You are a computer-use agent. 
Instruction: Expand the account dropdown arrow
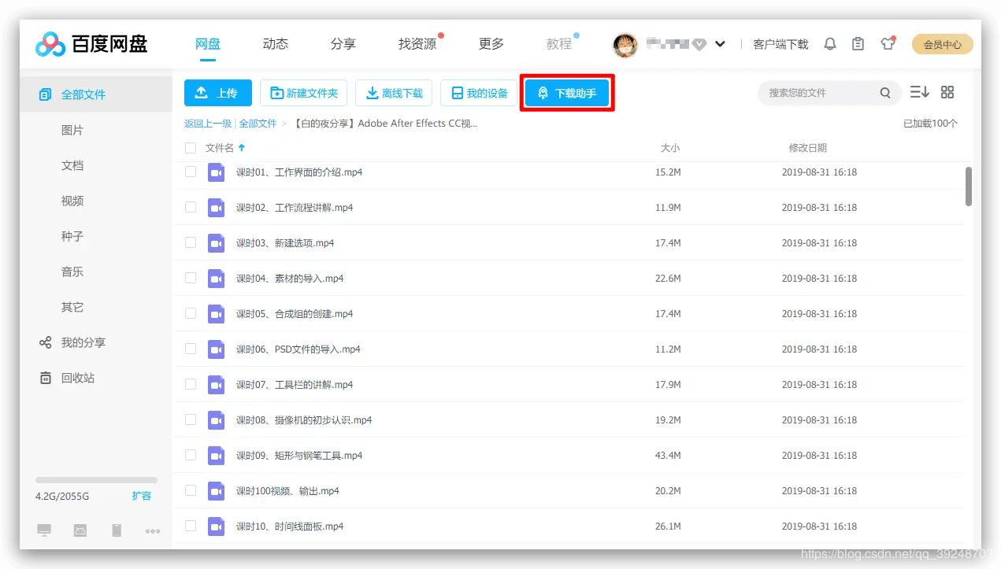(720, 45)
